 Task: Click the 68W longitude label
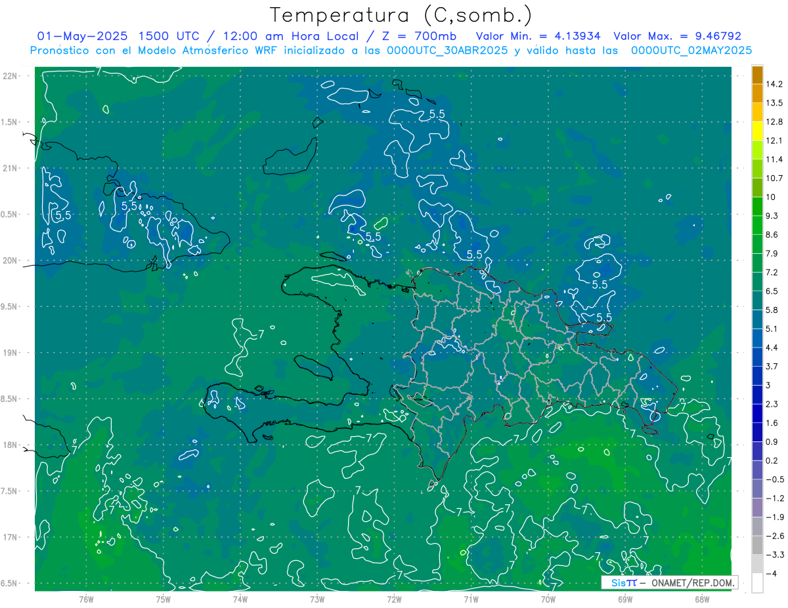pos(702,599)
